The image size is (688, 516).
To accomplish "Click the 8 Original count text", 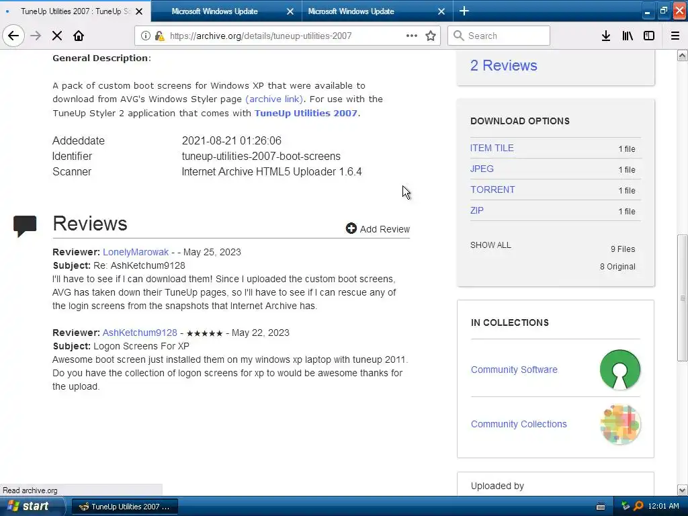I will (617, 266).
